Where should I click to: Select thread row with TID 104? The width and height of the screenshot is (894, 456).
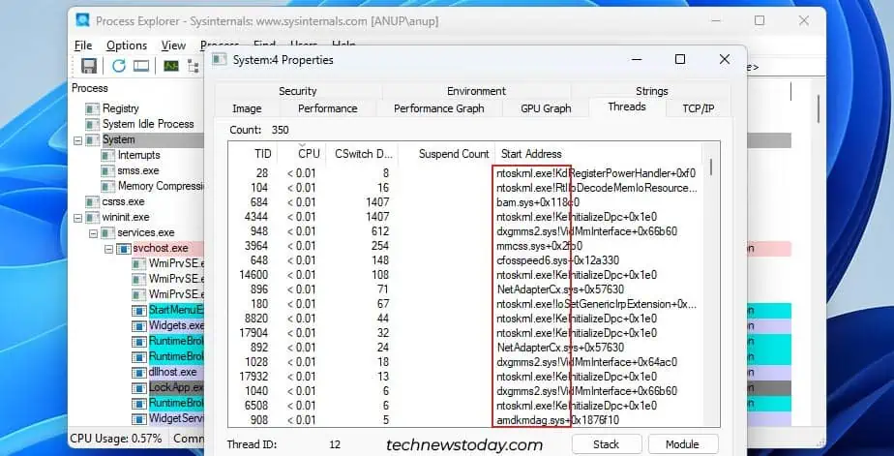(x=465, y=188)
